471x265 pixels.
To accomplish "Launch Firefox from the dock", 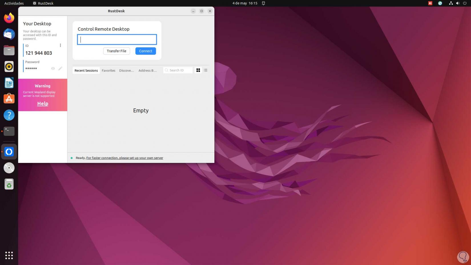I will tap(9, 18).
